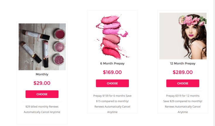Click the page's vertical scrollbar
The height and width of the screenshot is (126, 215).
coord(214,58)
